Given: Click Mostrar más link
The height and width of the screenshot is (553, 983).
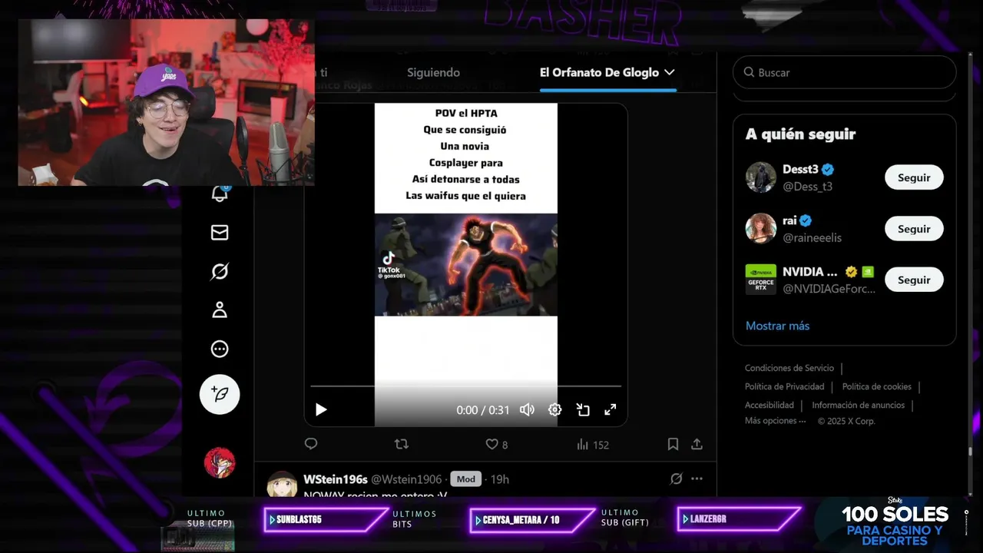Looking at the screenshot, I should (777, 326).
